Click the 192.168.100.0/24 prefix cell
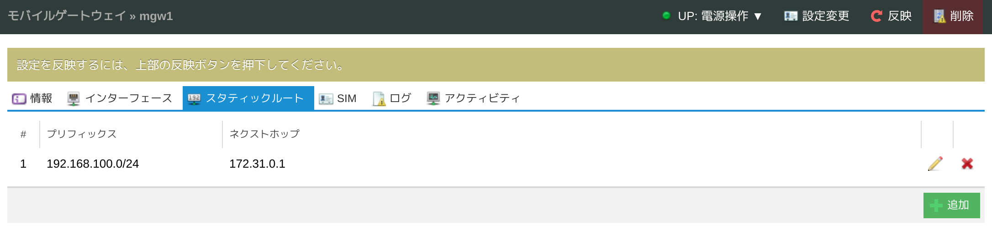Viewport: 992px width, 226px height. pyautogui.click(x=93, y=164)
